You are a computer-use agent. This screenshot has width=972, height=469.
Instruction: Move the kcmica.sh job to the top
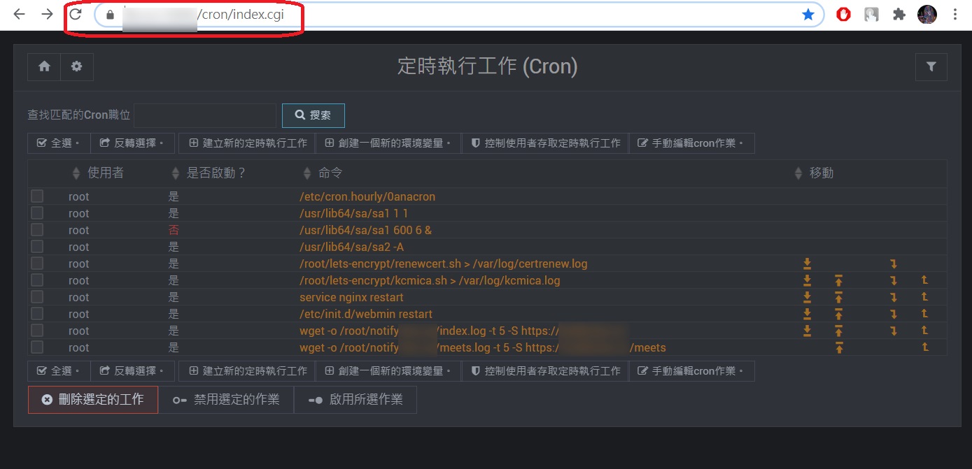point(838,280)
